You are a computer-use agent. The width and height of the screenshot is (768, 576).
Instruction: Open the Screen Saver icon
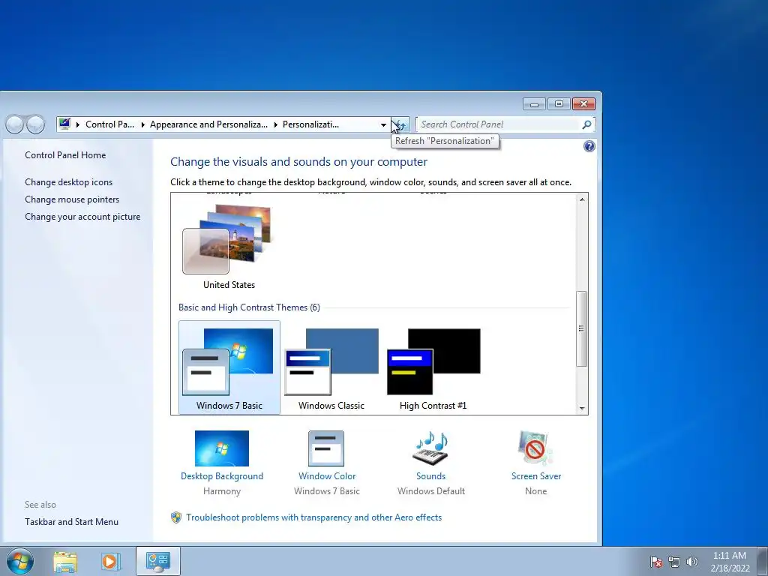coord(535,448)
